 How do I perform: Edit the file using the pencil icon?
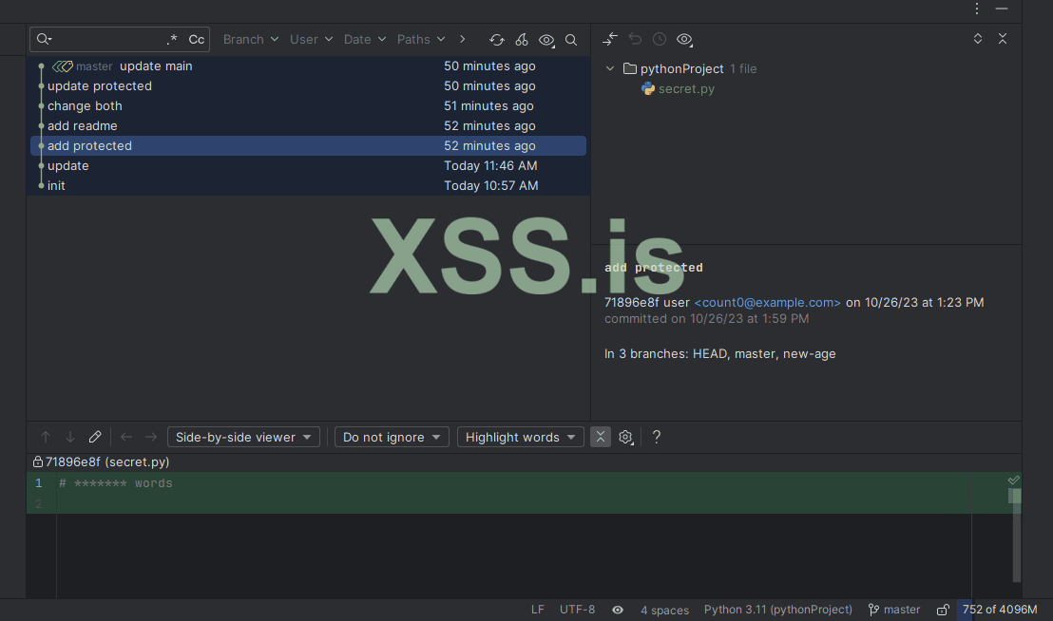[95, 436]
